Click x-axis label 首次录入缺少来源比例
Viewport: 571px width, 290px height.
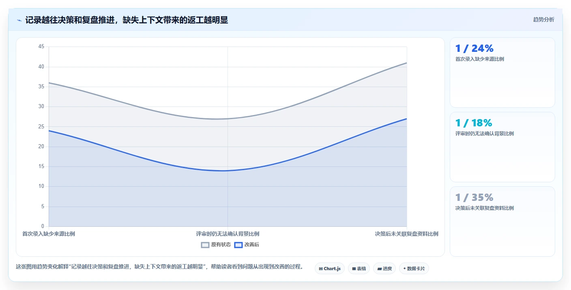pos(49,234)
